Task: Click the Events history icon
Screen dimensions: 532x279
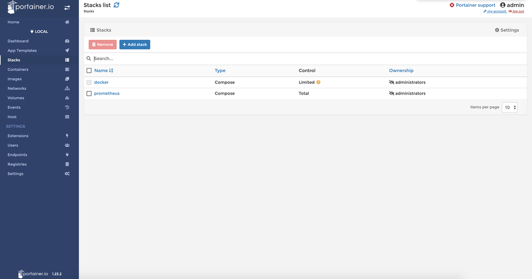Action: point(67,107)
